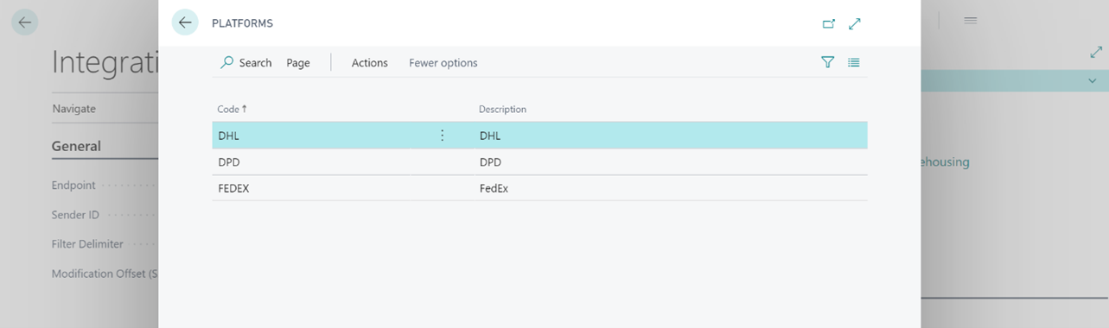Show more options for DHL row
The height and width of the screenshot is (328, 1109).
[443, 136]
